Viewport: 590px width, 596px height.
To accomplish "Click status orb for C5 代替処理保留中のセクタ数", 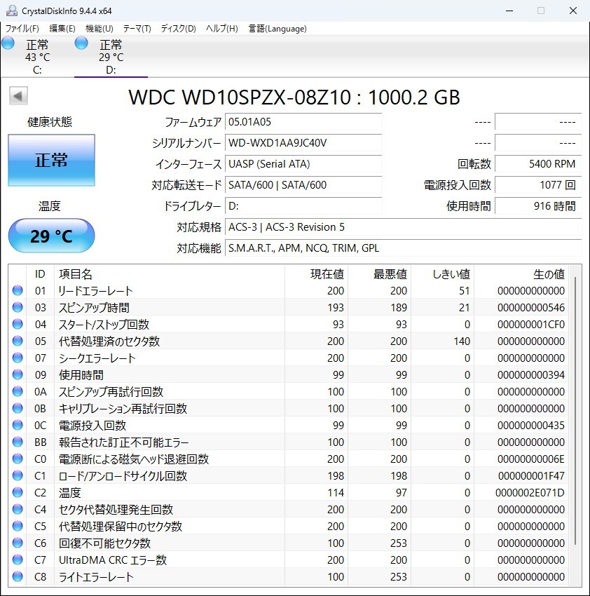I will coord(18,526).
